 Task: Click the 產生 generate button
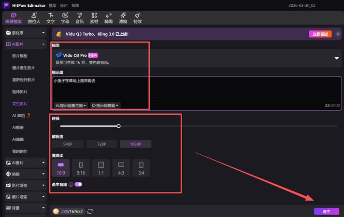[x=327, y=211]
